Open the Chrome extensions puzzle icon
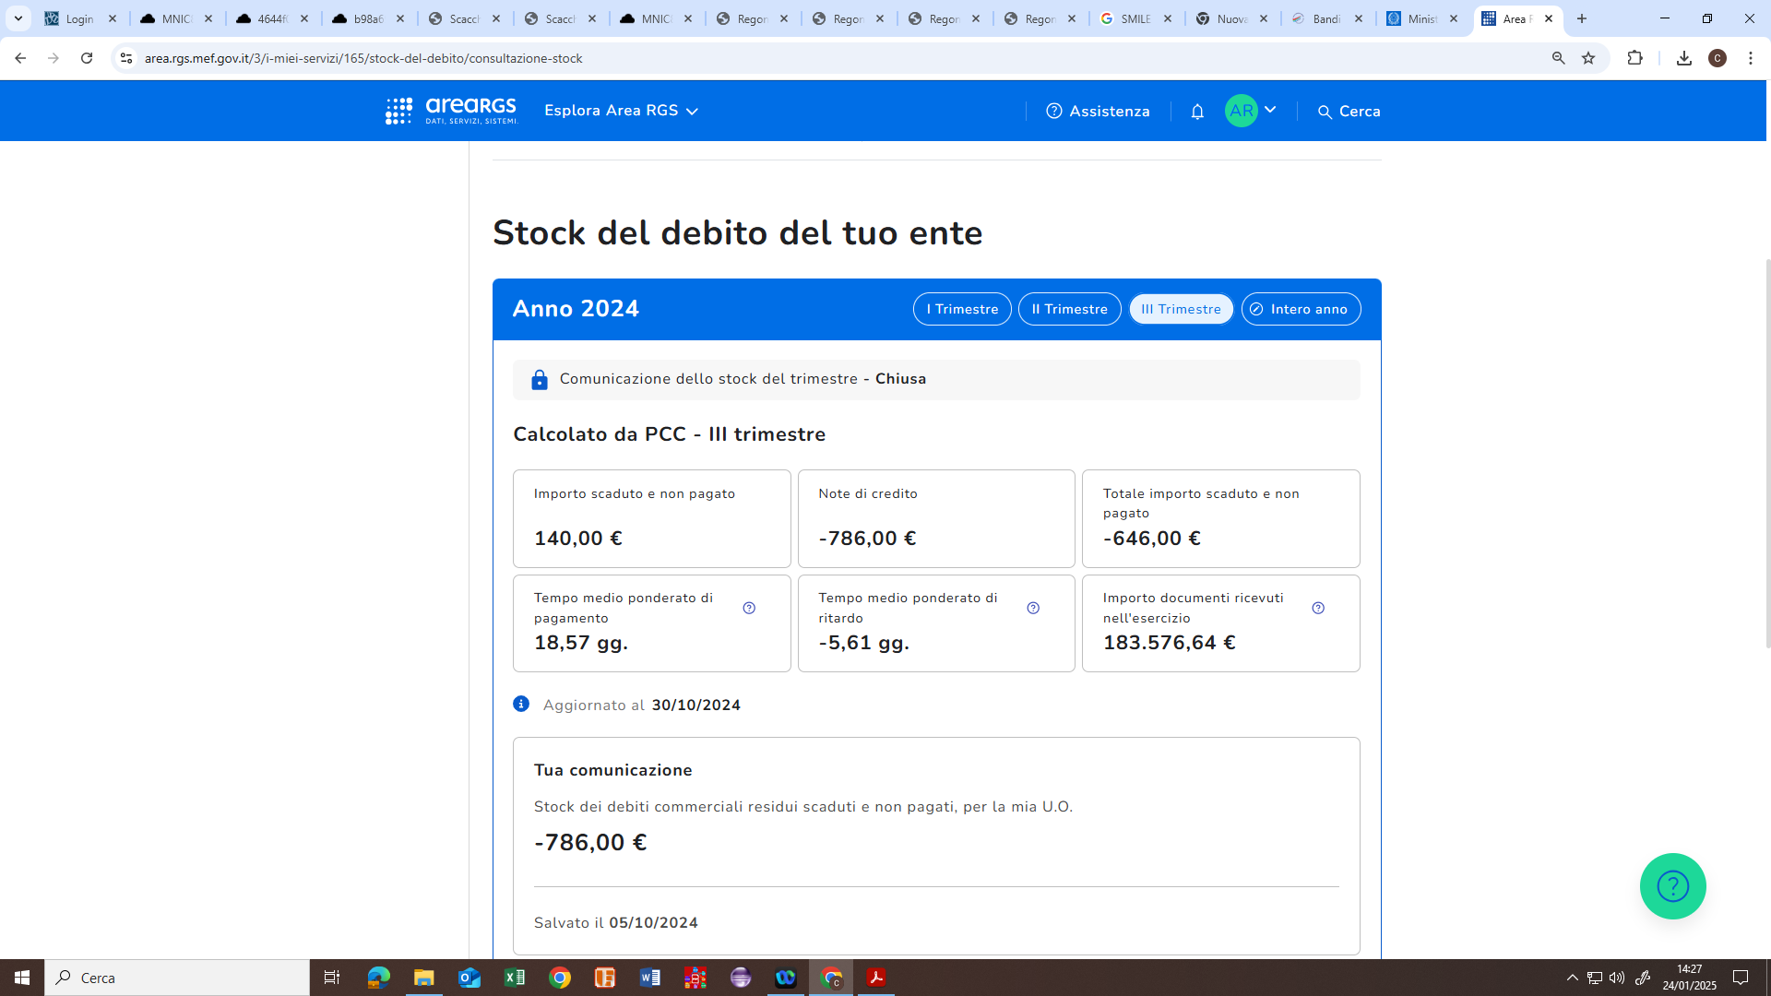The width and height of the screenshot is (1771, 996). (x=1634, y=58)
